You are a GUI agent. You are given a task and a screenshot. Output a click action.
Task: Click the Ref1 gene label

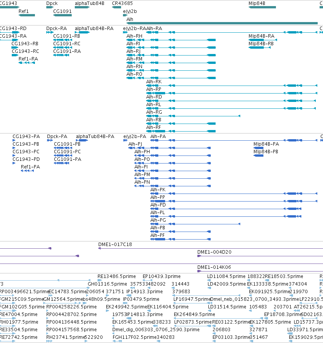pyautogui.click(x=24, y=11)
